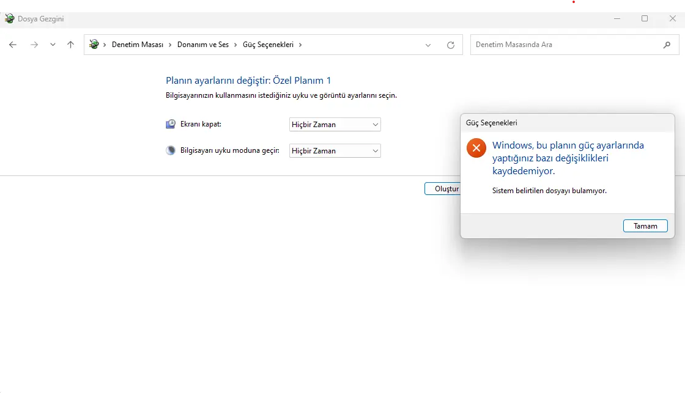
Task: Expand chevron after Donanım ve Ses breadcrumb
Action: pos(235,45)
